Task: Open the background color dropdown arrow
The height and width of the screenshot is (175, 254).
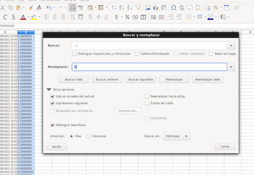Action: tap(39, 17)
